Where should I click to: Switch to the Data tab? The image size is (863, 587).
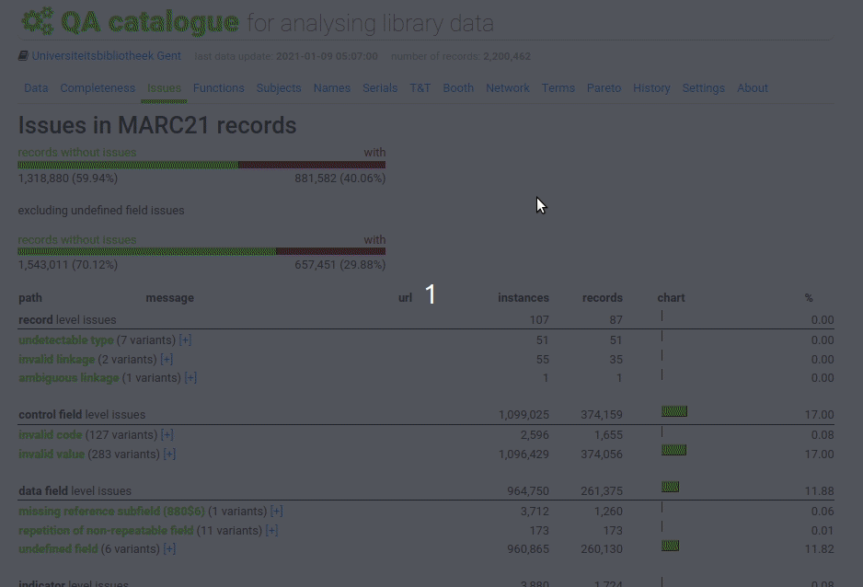pos(36,88)
